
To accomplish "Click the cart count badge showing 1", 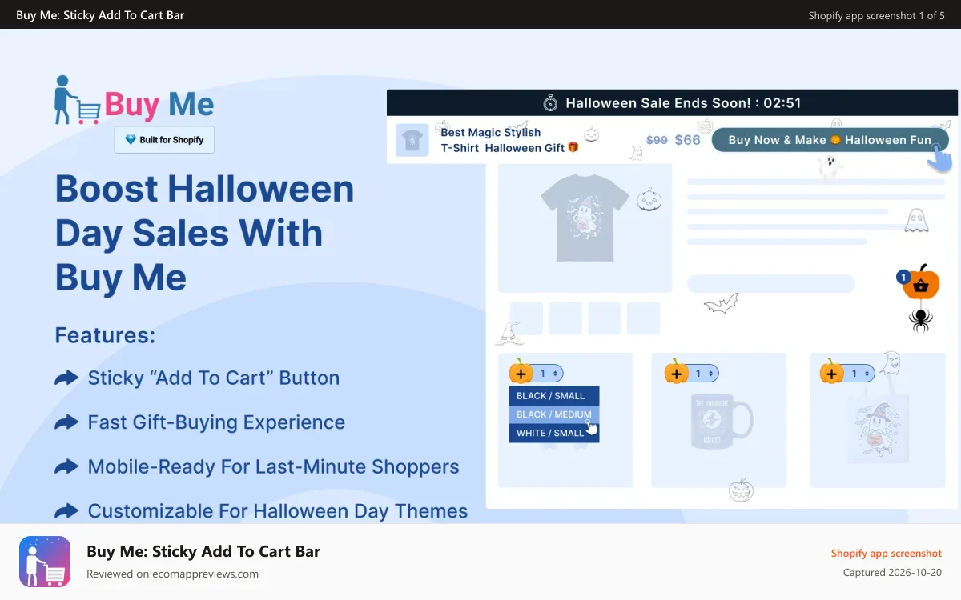I will [x=903, y=278].
